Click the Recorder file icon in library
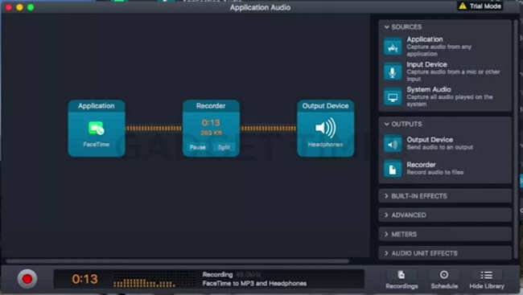The width and height of the screenshot is (523, 295). click(393, 169)
